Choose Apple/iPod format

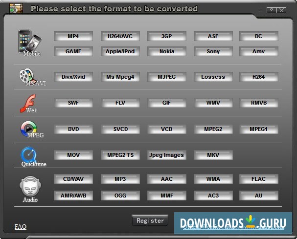click(120, 51)
